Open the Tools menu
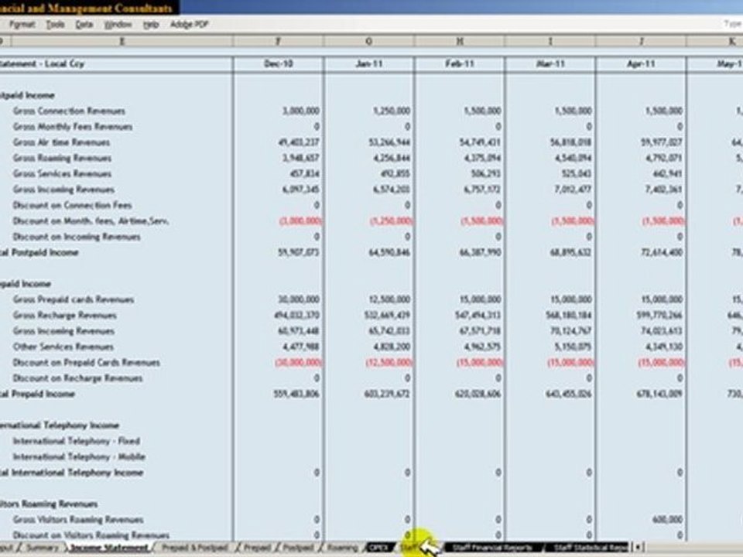The image size is (743, 557). (56, 24)
